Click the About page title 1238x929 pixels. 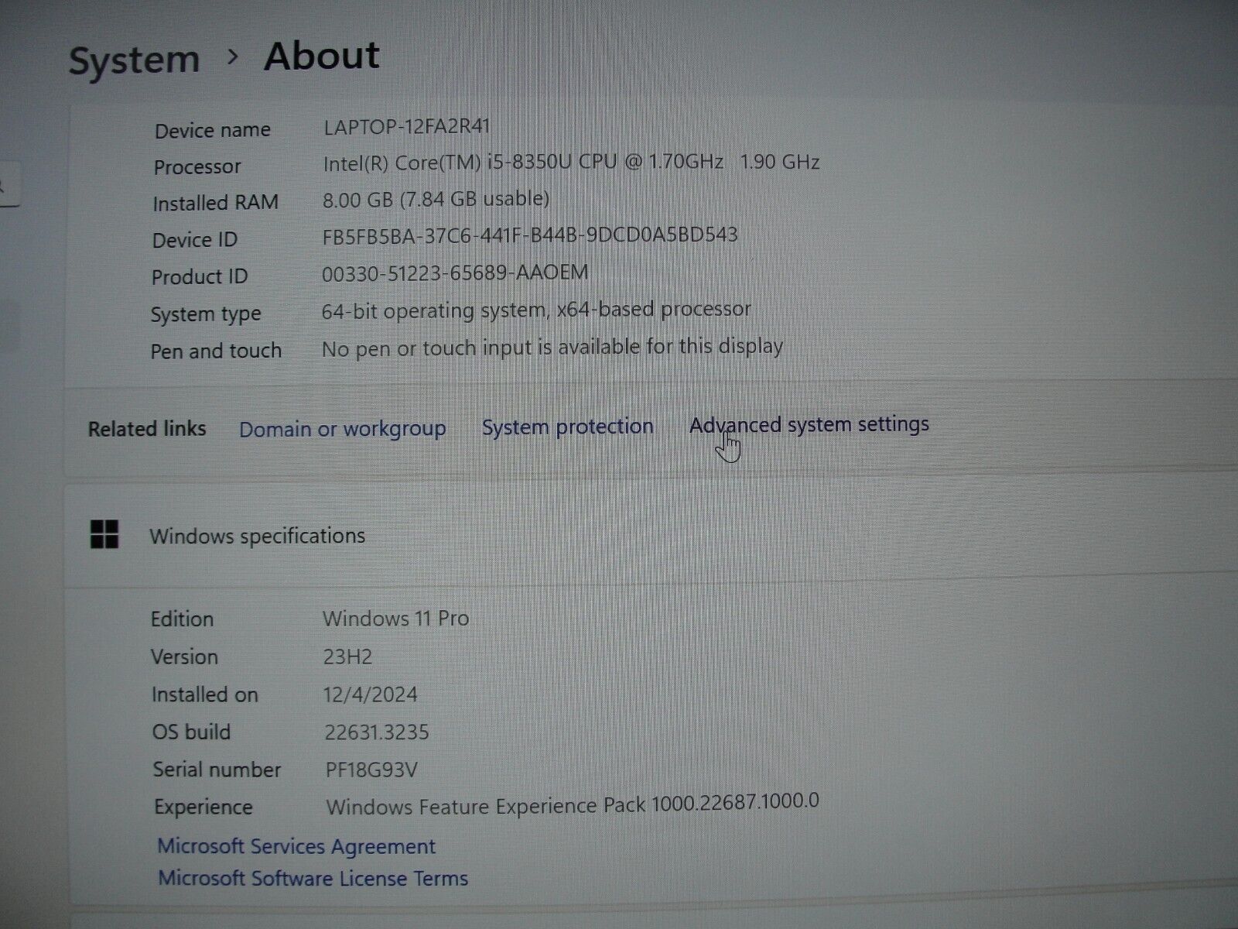[322, 56]
